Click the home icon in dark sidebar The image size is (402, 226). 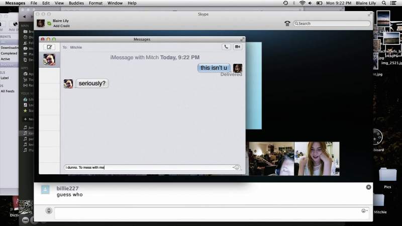(25, 99)
